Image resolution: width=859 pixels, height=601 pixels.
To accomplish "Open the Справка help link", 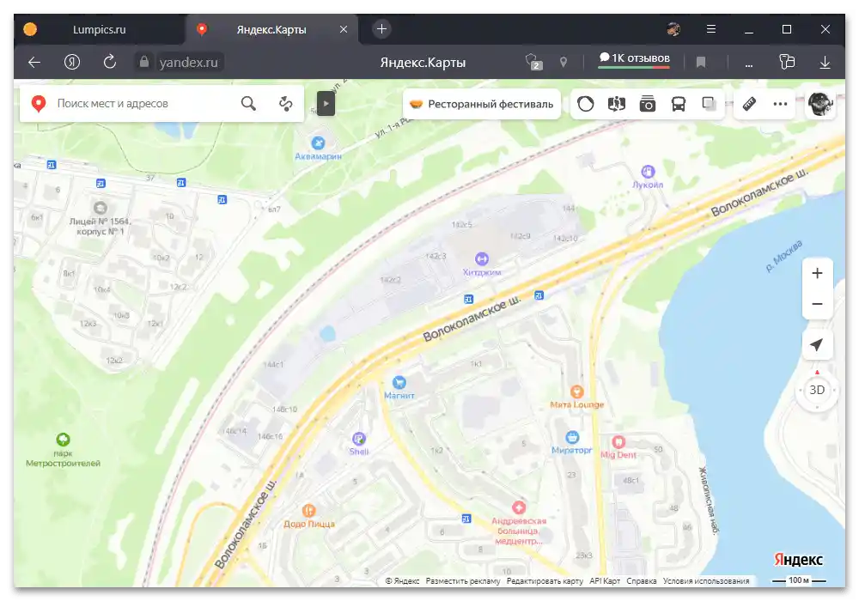I will coord(642,580).
